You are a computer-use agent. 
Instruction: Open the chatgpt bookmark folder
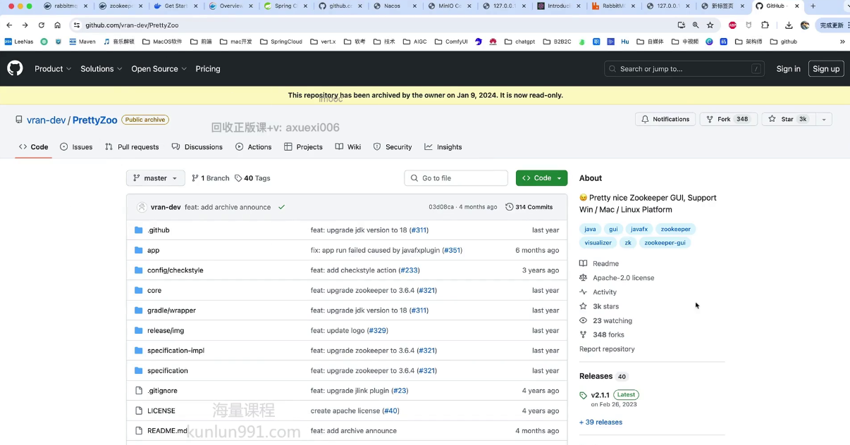coord(519,42)
